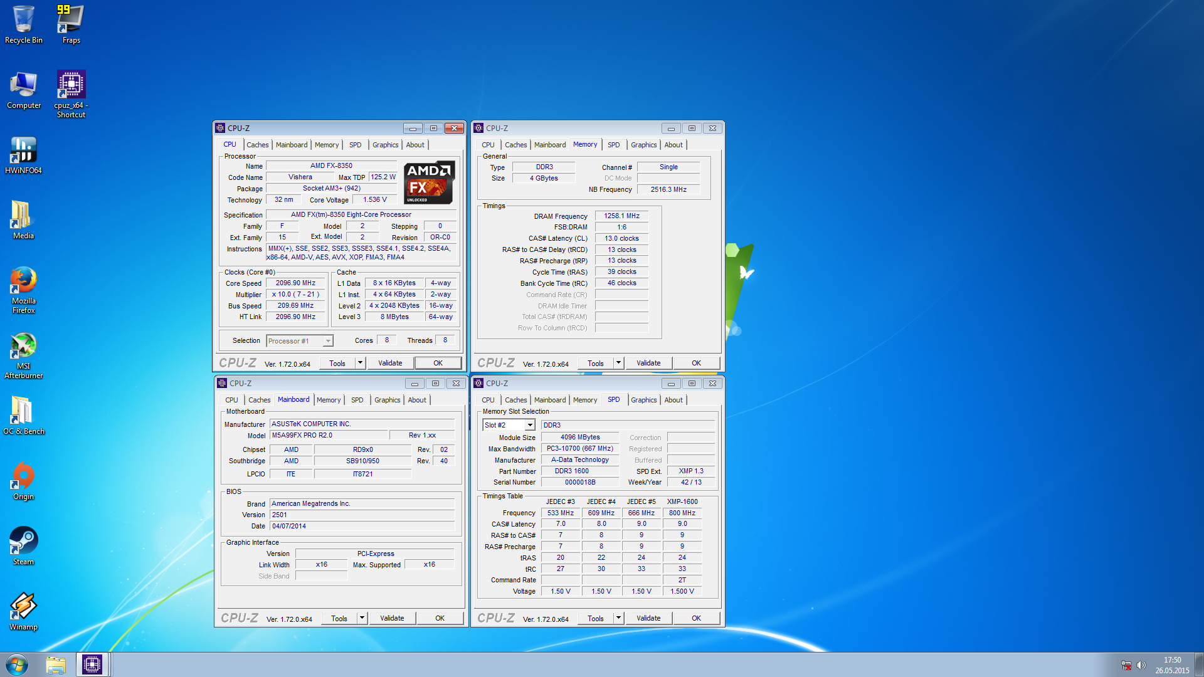The image size is (1204, 677).
Task: Click the DRAM Frequency value 1258.1 MHz
Action: click(x=621, y=216)
